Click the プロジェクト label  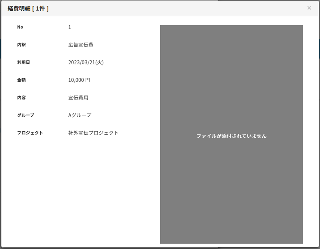click(x=30, y=133)
